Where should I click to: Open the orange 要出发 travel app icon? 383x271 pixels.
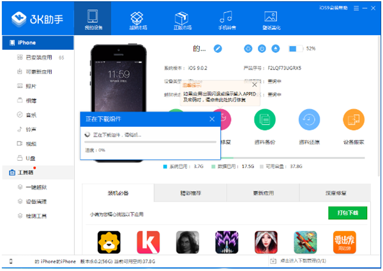click(345, 242)
